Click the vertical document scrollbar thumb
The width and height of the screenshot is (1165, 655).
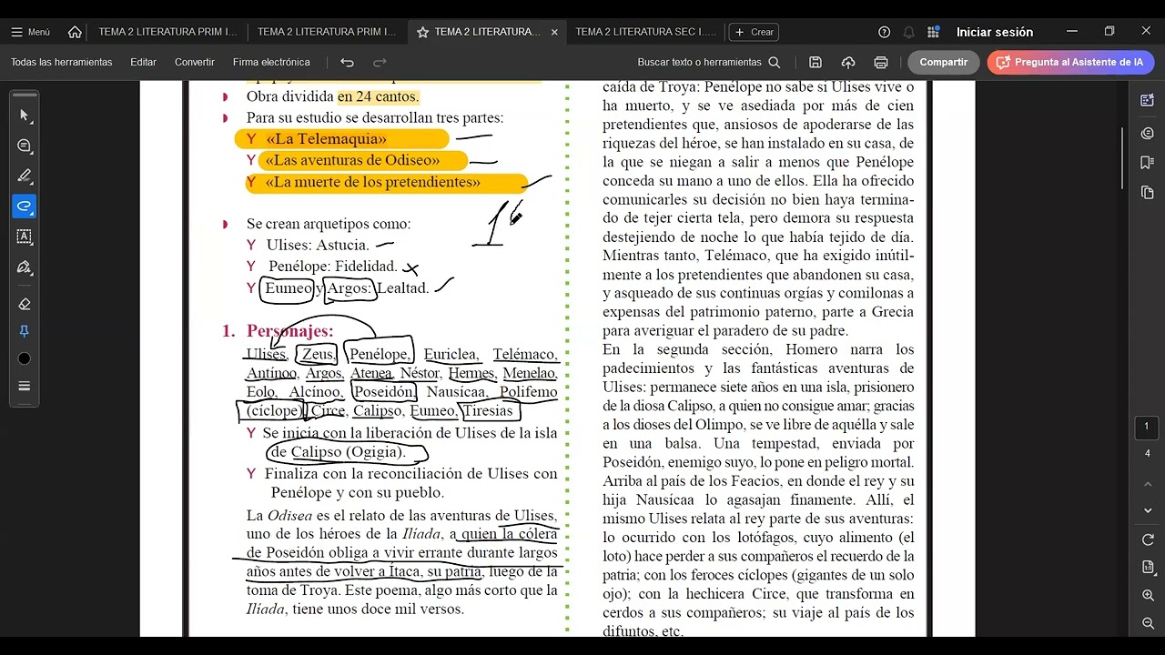[1123, 158]
